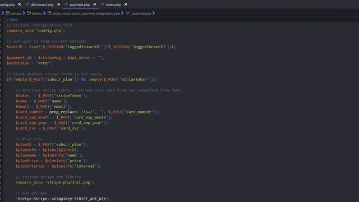Screen dimensions: 359x202
Task: Click the $card_cvc line
Action: click(x=50, y=128)
